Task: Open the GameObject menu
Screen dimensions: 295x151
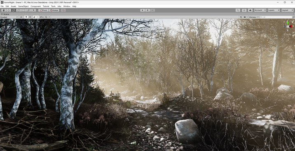Action: tap(23, 7)
